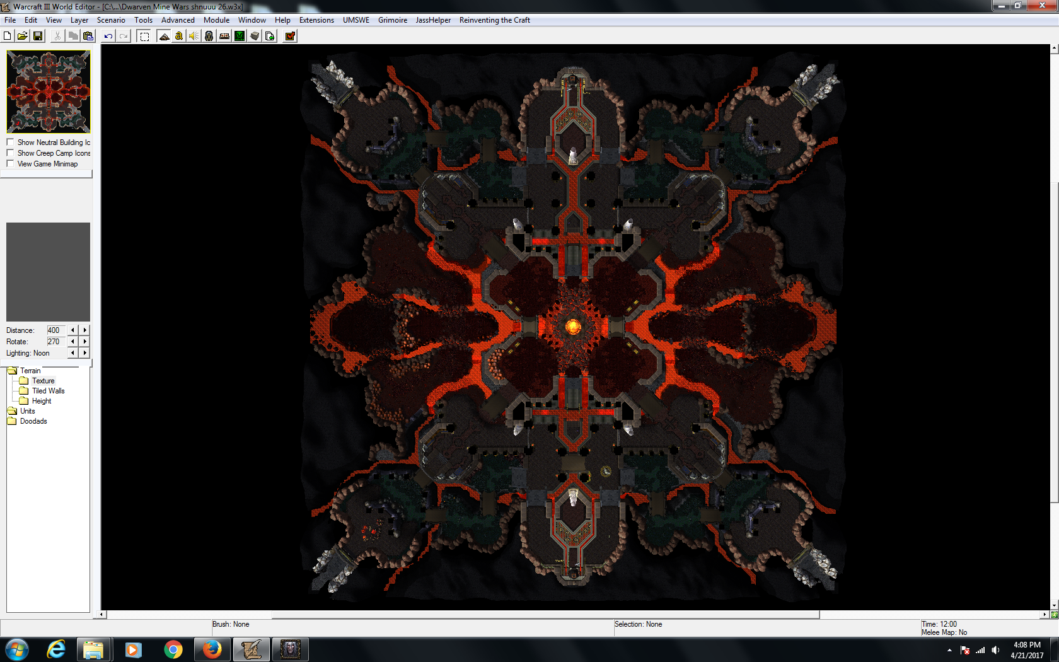The width and height of the screenshot is (1059, 662).
Task: Open the Help menu
Action: point(282,20)
